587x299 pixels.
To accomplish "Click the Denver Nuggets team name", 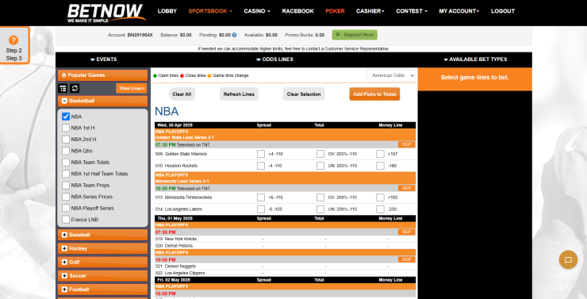I will coord(180,266).
